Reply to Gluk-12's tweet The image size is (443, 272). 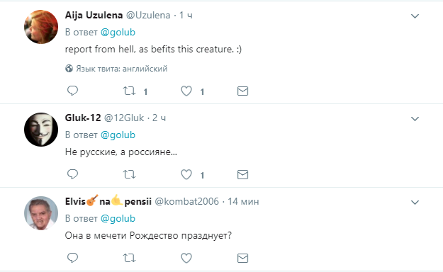(72, 174)
